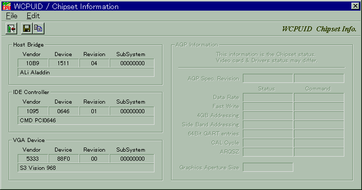Select IDE Controller revision value 01
The width and height of the screenshot is (362, 190).
coord(94,111)
